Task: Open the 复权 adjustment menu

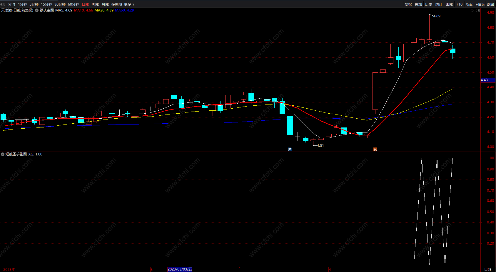Action: [408, 4]
